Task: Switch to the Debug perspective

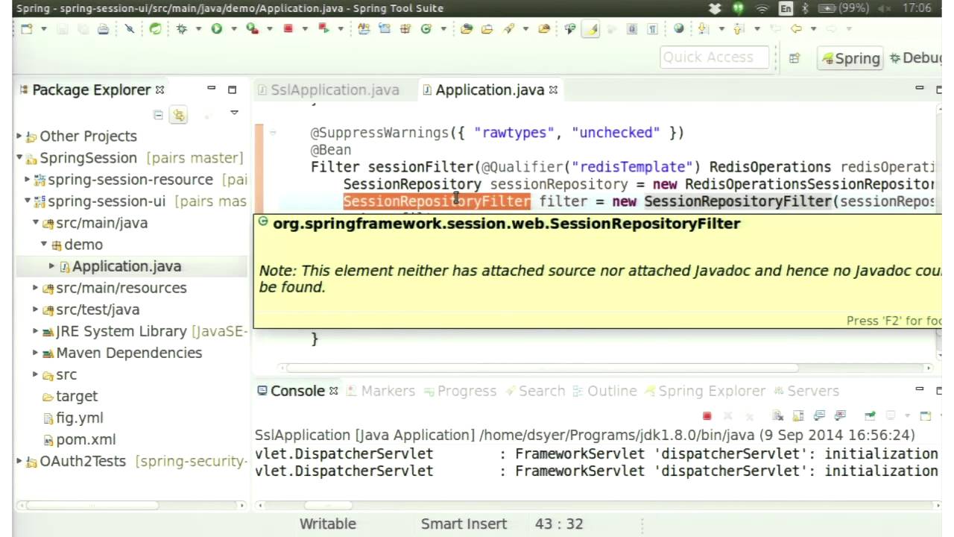Action: 917,58
